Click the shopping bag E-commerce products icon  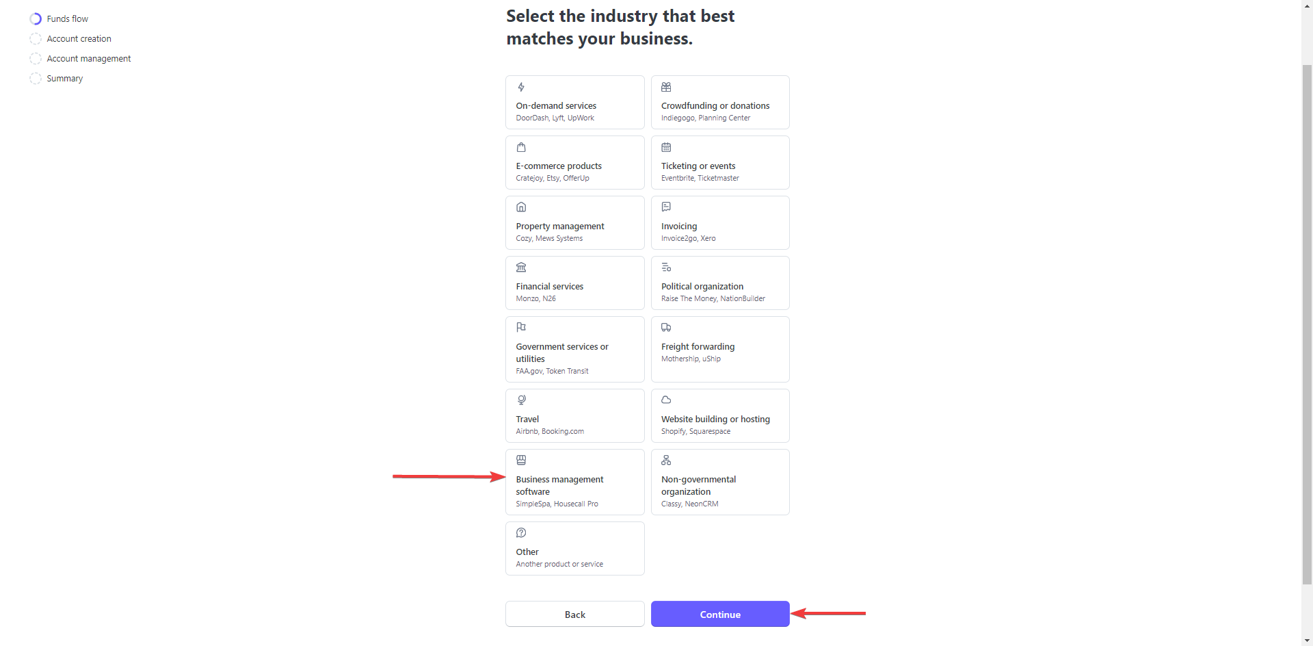click(521, 147)
